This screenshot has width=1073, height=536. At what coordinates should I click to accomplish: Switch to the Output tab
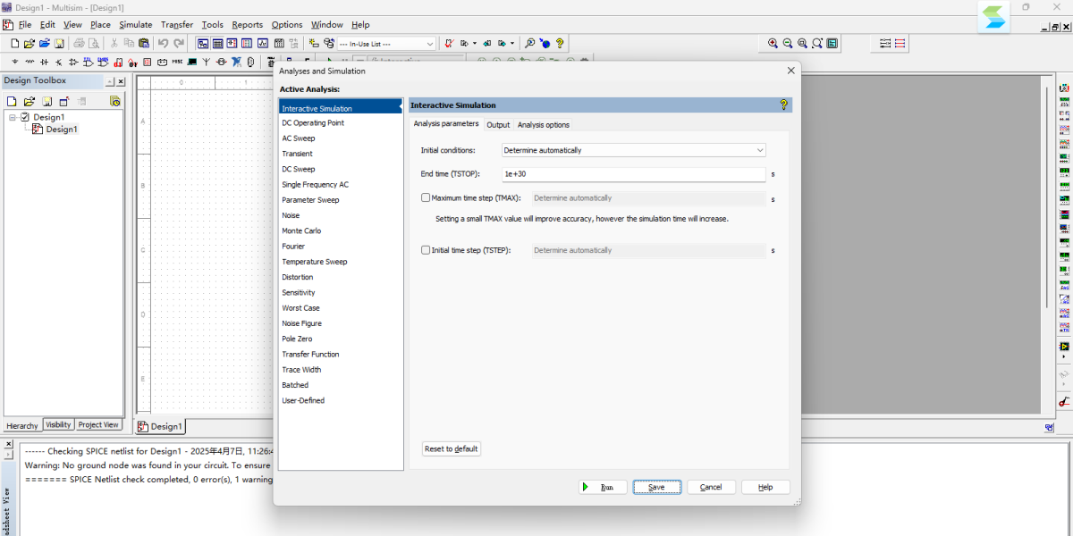[498, 125]
